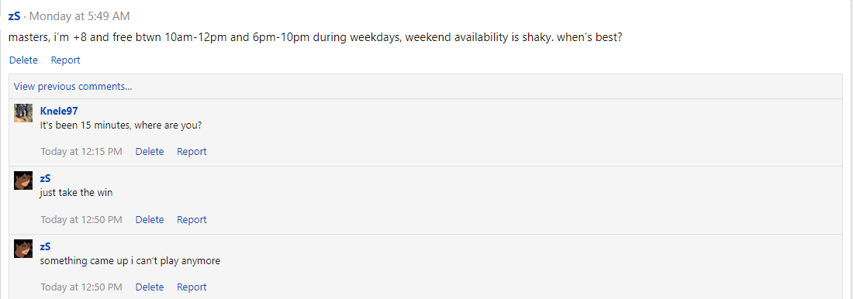
Task: Click timestamp under 'just take the win'
Action: point(81,220)
